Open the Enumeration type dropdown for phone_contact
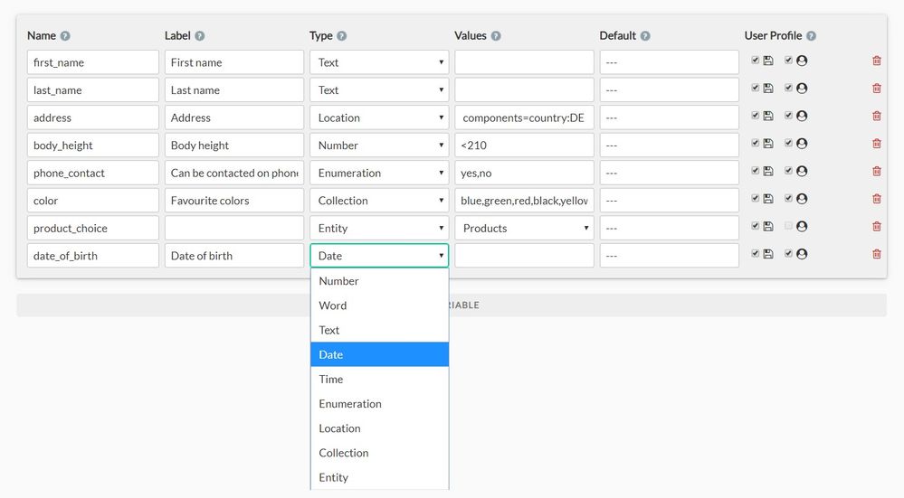 (x=379, y=173)
